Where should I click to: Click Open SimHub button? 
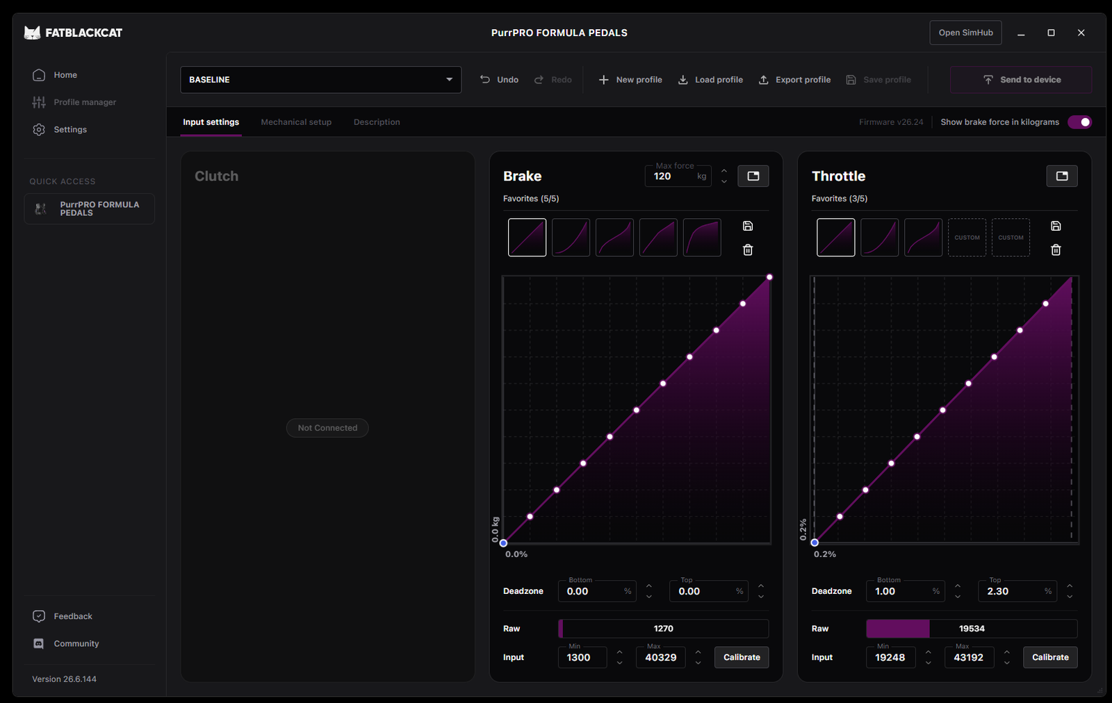(x=965, y=33)
